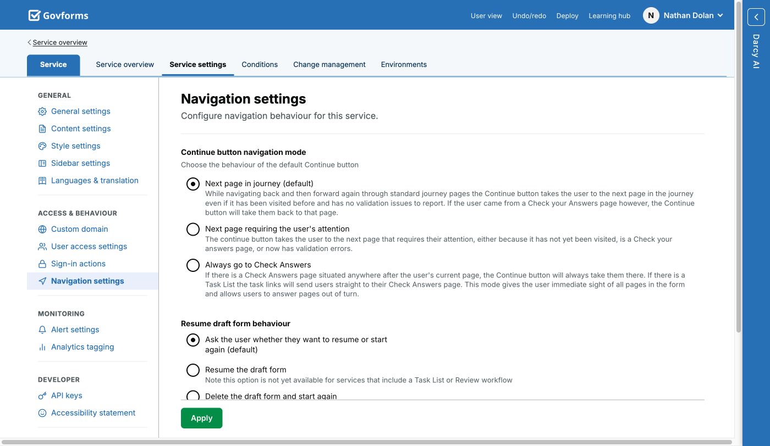Open Content settings in sidebar
Viewport: 770px width, 446px height.
tap(81, 129)
